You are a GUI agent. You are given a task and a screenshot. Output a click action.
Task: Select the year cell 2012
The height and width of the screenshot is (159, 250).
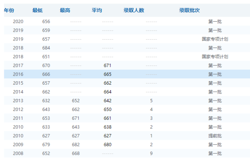click(x=18, y=109)
